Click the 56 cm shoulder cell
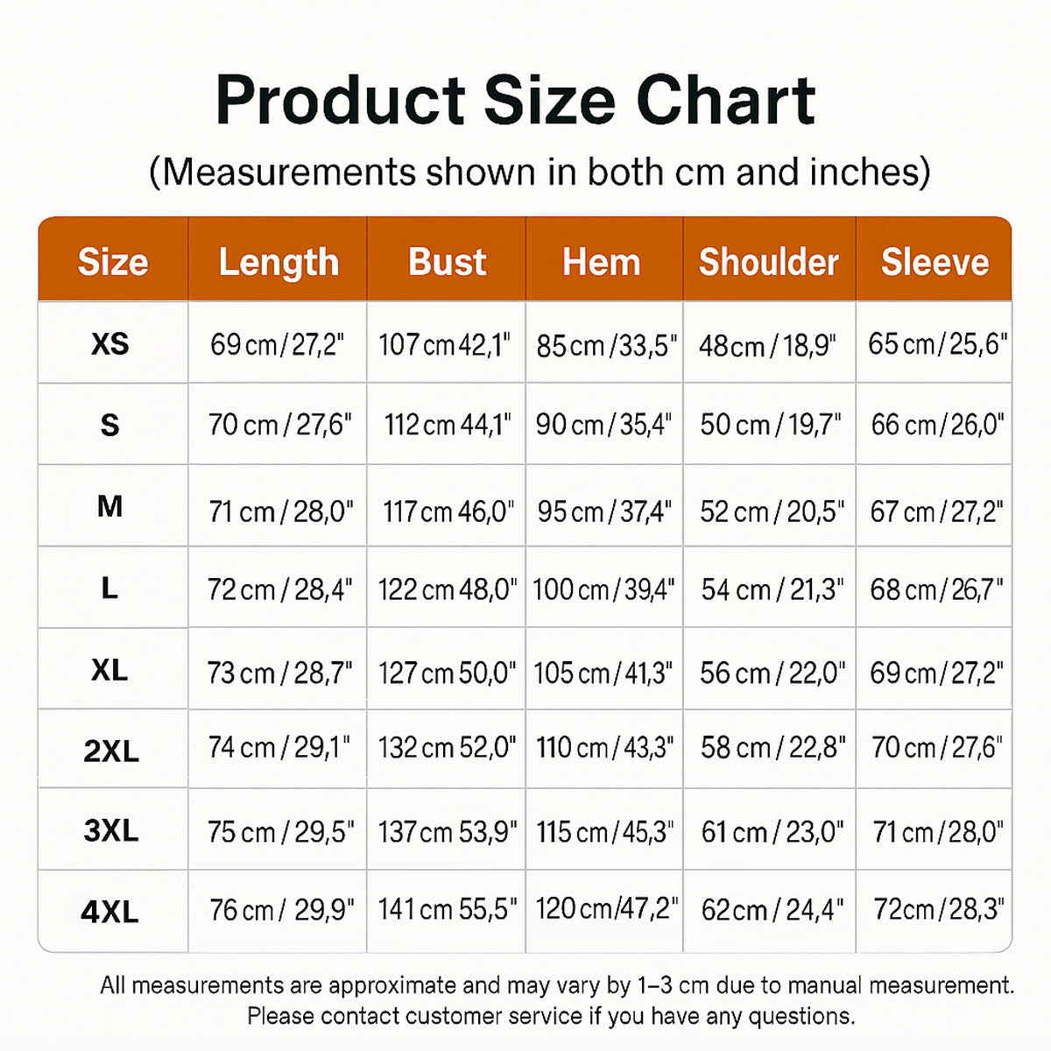 [772, 673]
